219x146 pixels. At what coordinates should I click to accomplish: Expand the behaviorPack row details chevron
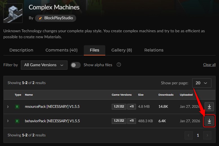coord(8,121)
